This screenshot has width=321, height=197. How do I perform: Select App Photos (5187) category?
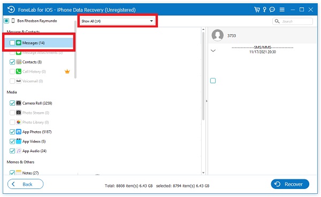37,132
